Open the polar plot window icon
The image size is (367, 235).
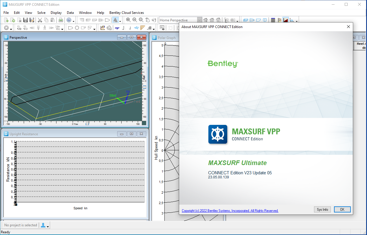[279, 20]
